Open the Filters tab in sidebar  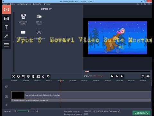(x=6, y=18)
